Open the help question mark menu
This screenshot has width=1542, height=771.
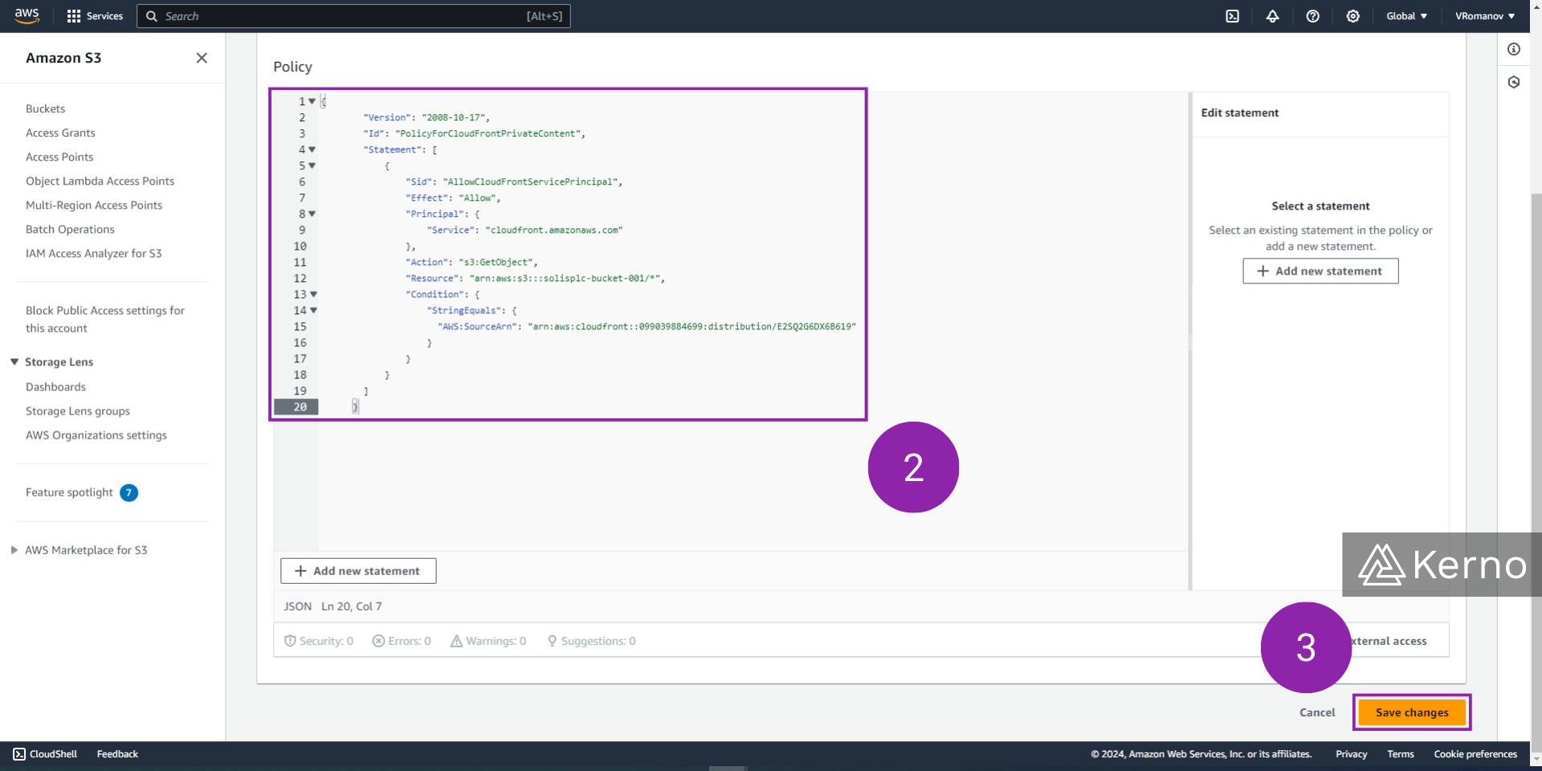coord(1312,16)
